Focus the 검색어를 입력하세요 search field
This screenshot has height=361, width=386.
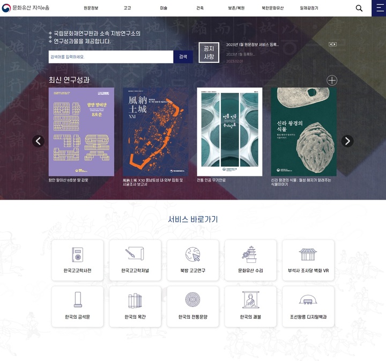(111, 57)
